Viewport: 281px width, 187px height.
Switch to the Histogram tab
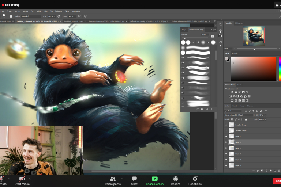click(239, 23)
